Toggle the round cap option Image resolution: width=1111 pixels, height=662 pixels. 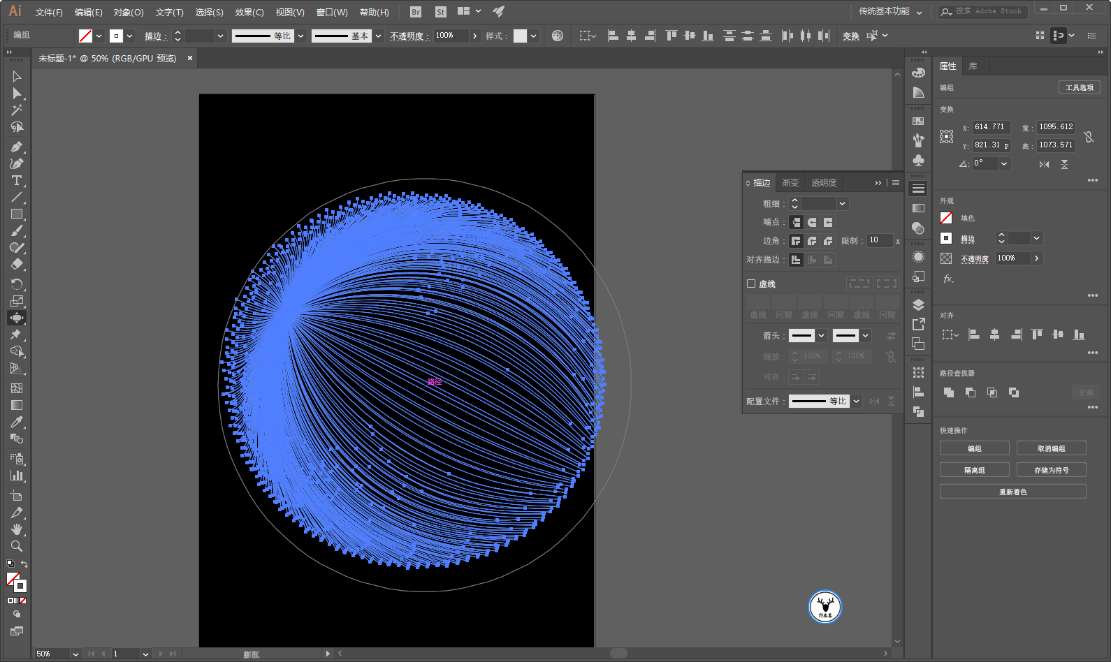coord(812,222)
